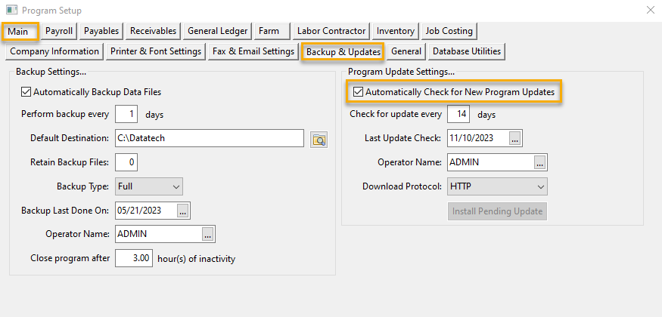Open the Backup Last Done On date picker
This screenshot has width=662, height=317.
(x=182, y=211)
